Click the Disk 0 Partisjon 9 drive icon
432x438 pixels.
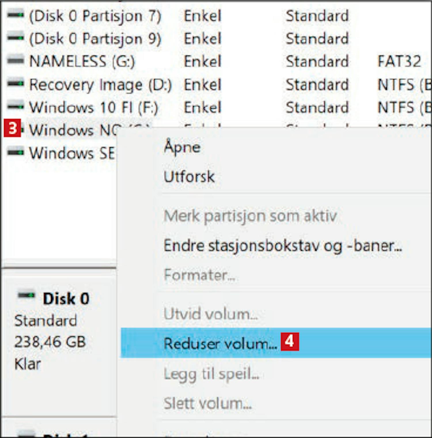15,37
